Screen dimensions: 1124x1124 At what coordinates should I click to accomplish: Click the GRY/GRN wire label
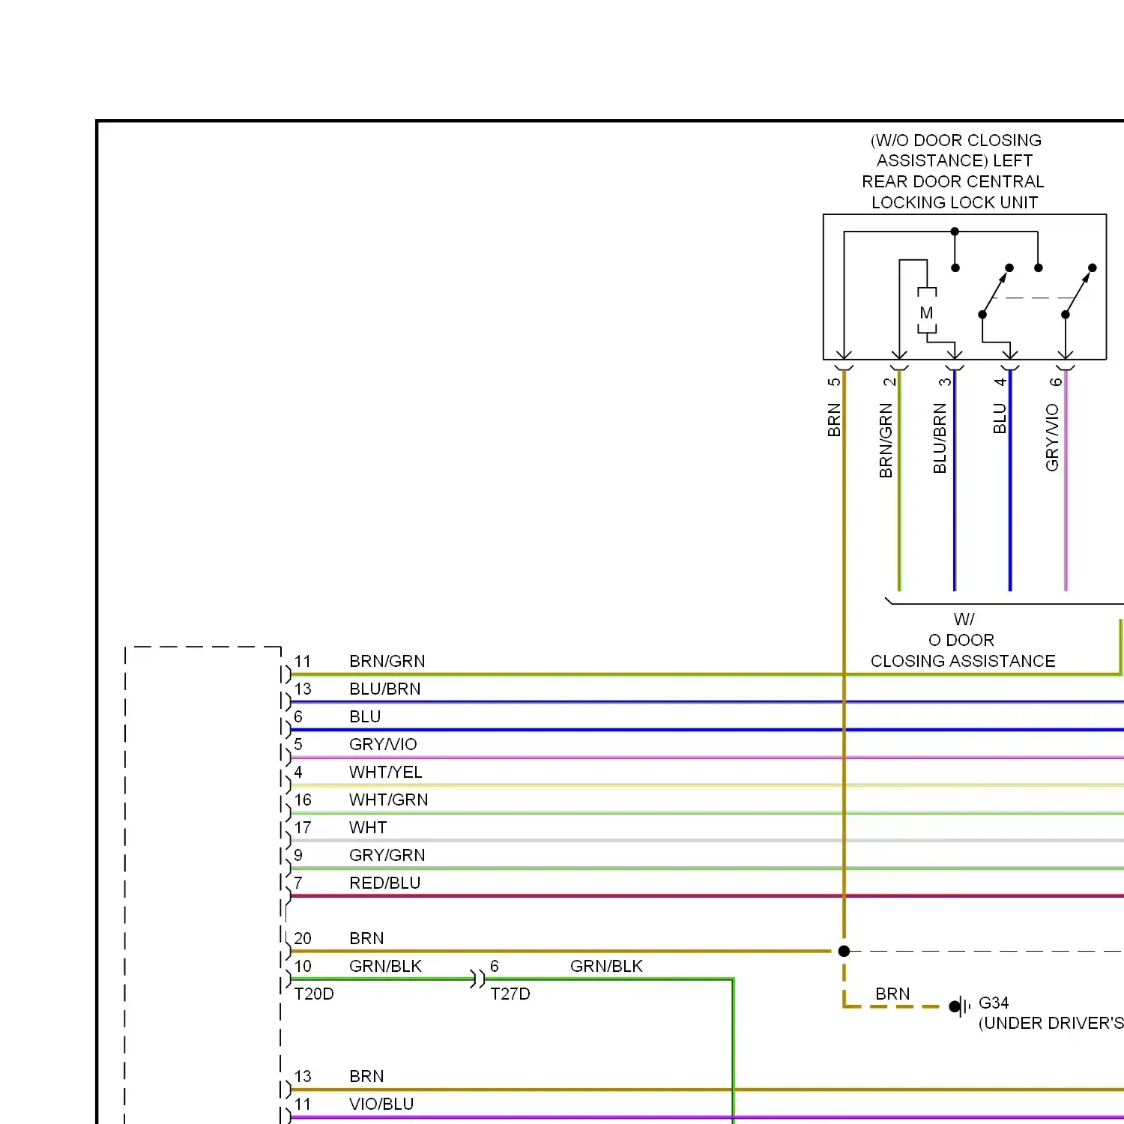coord(387,855)
